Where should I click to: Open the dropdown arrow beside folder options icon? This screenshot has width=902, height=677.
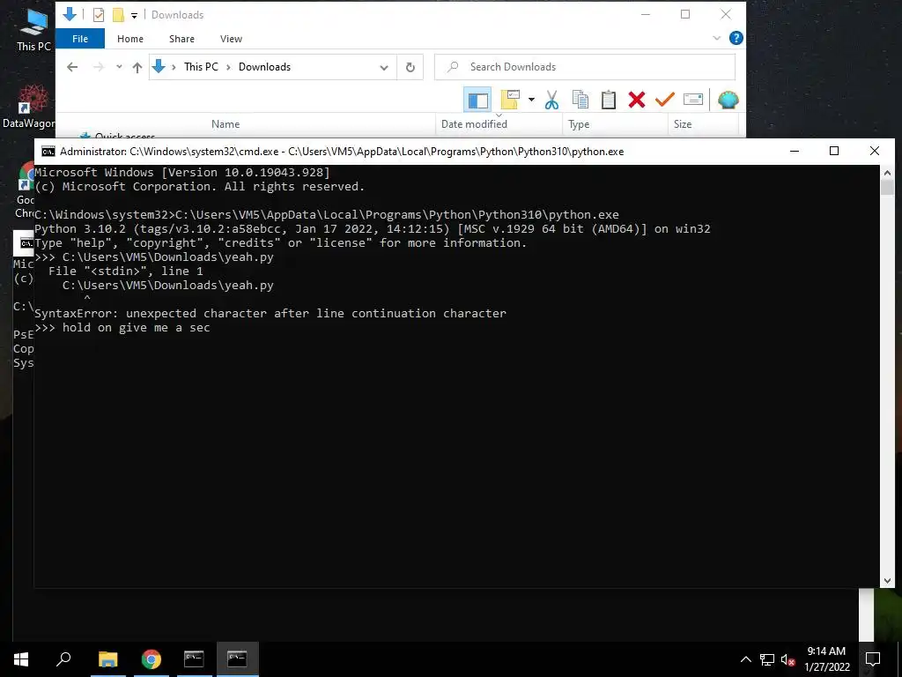point(531,100)
